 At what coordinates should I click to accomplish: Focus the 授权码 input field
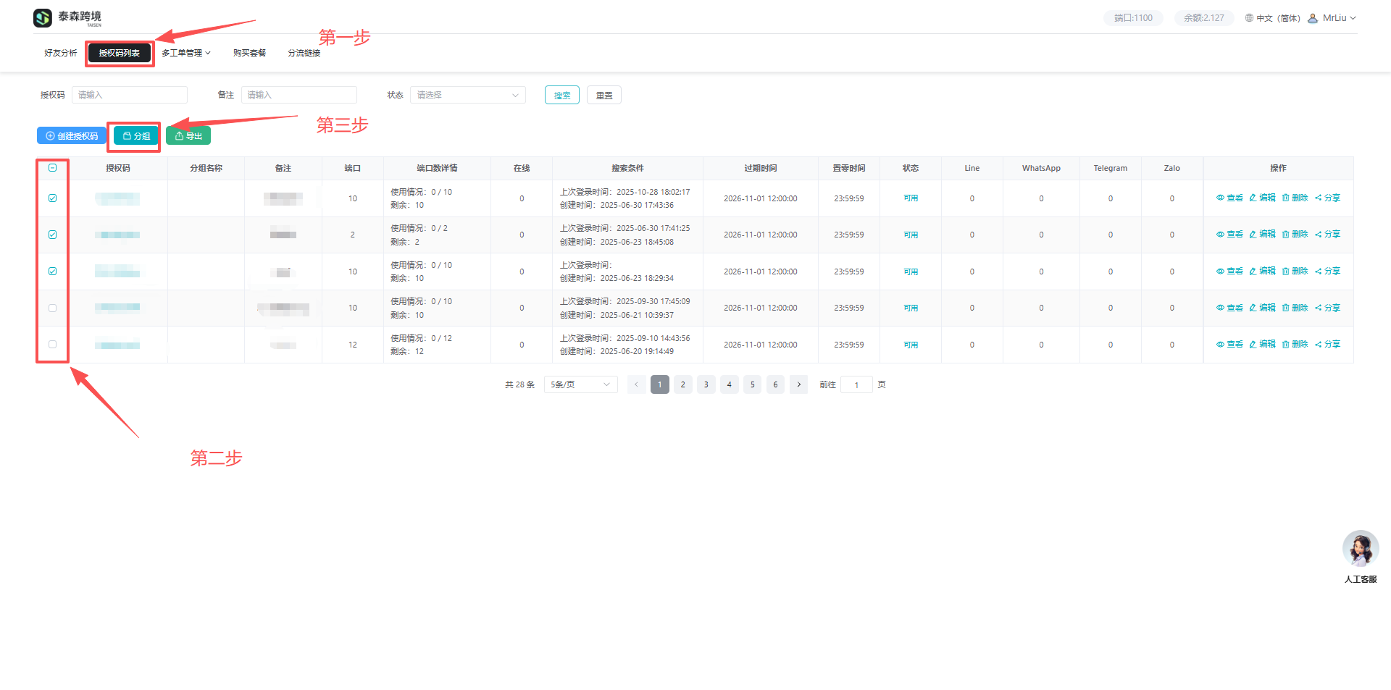point(130,95)
